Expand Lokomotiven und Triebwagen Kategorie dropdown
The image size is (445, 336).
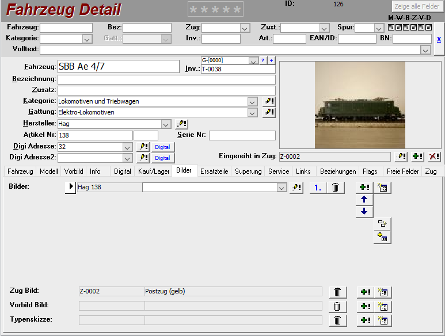(252, 101)
